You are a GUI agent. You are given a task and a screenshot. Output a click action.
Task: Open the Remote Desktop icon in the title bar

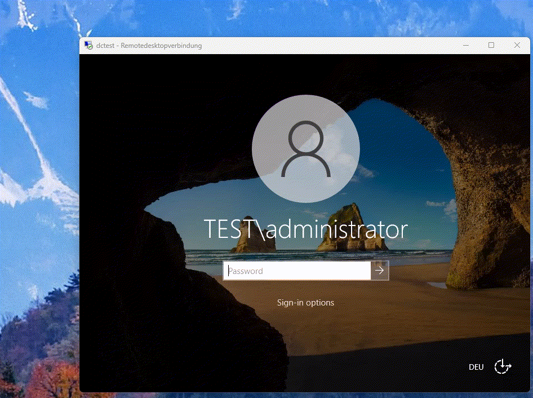tap(88, 46)
